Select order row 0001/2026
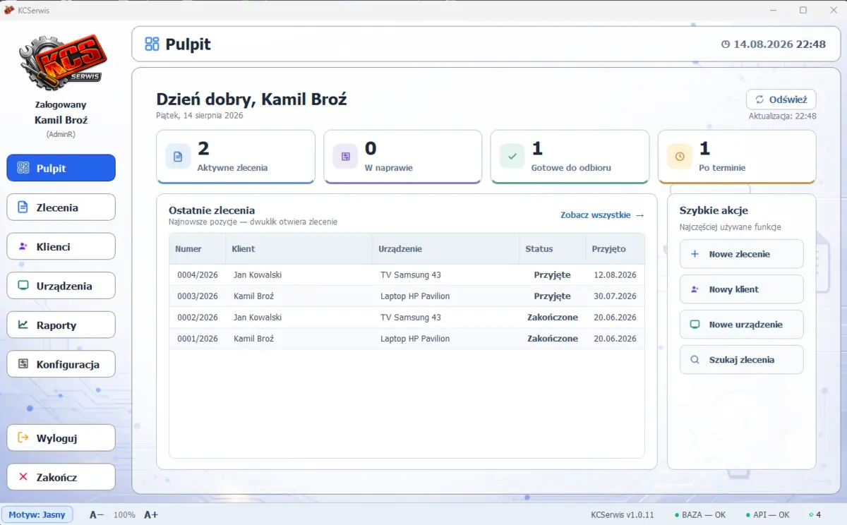The width and height of the screenshot is (847, 525). point(407,339)
